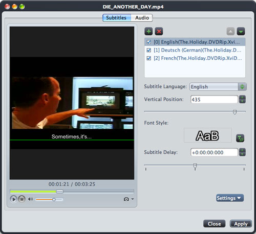The image size is (256, 234).
Task: Take a snapshot with the camera icon
Action: coord(126,199)
